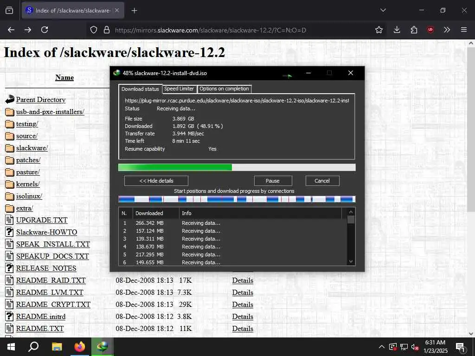Open a new tab with plus icon

coord(134,11)
